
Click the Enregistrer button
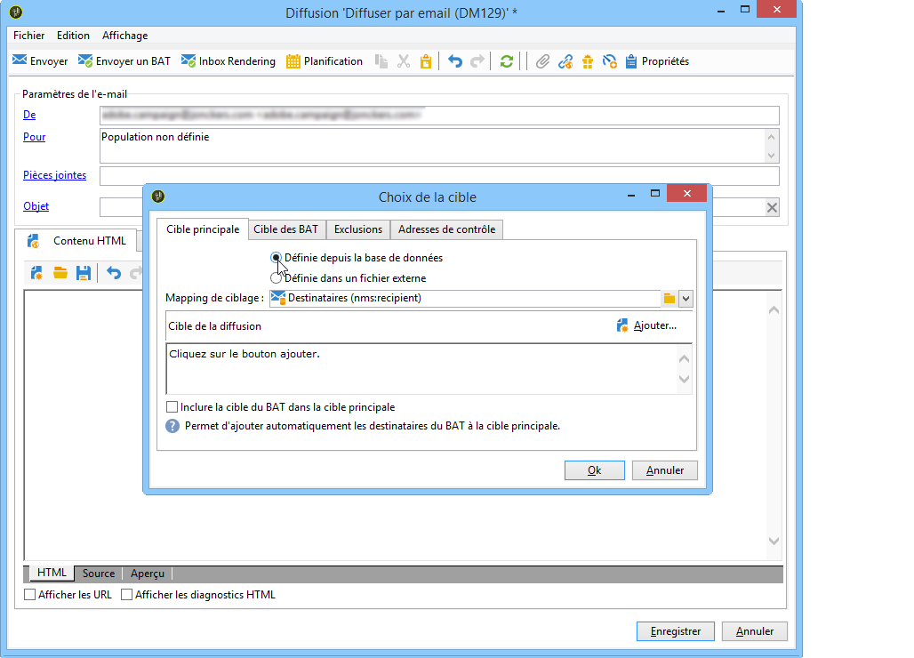coord(676,631)
